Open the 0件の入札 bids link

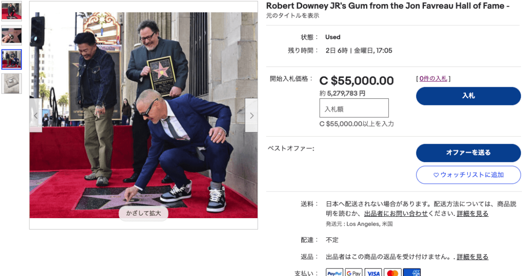coord(433,79)
